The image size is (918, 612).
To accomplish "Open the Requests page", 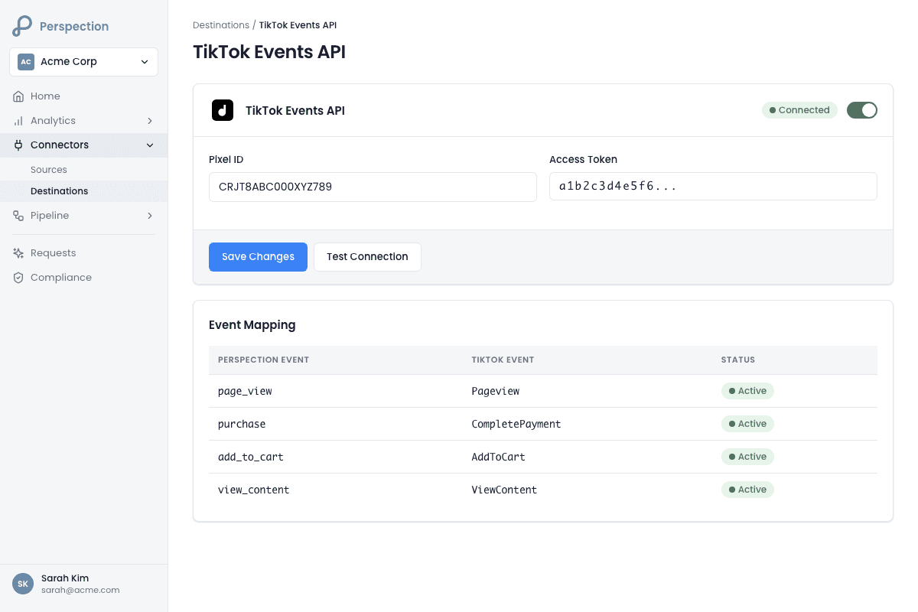I will click(84, 253).
